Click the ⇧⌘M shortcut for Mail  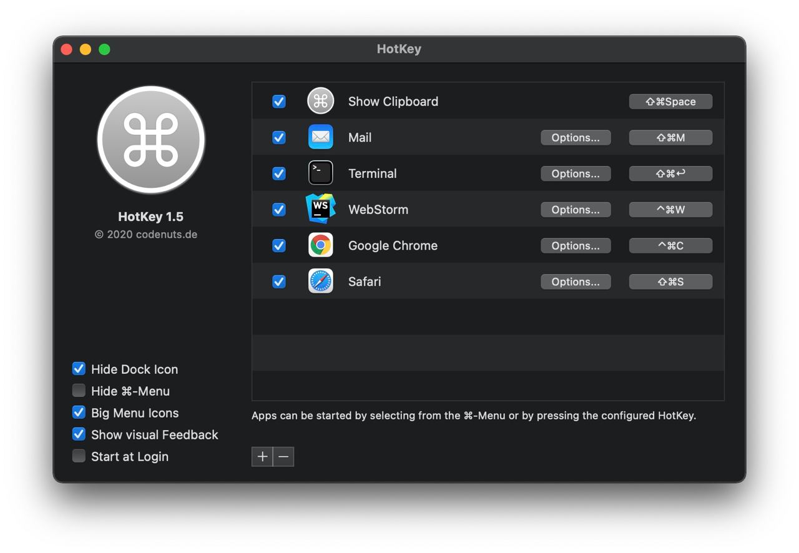coord(670,137)
